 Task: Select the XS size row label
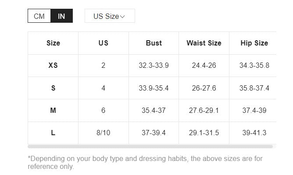[53, 66]
